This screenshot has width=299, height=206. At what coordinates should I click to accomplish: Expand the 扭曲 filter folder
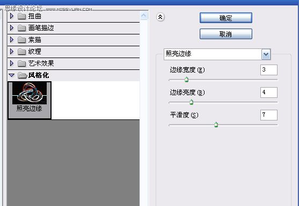12,16
